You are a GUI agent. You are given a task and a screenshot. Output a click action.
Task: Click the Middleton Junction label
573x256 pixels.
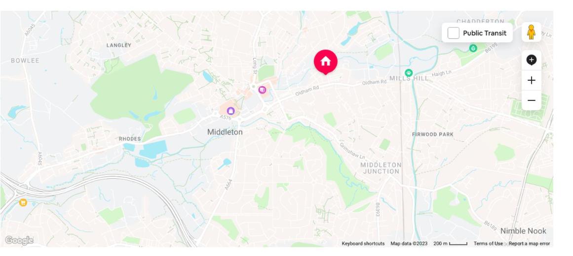[x=381, y=168]
